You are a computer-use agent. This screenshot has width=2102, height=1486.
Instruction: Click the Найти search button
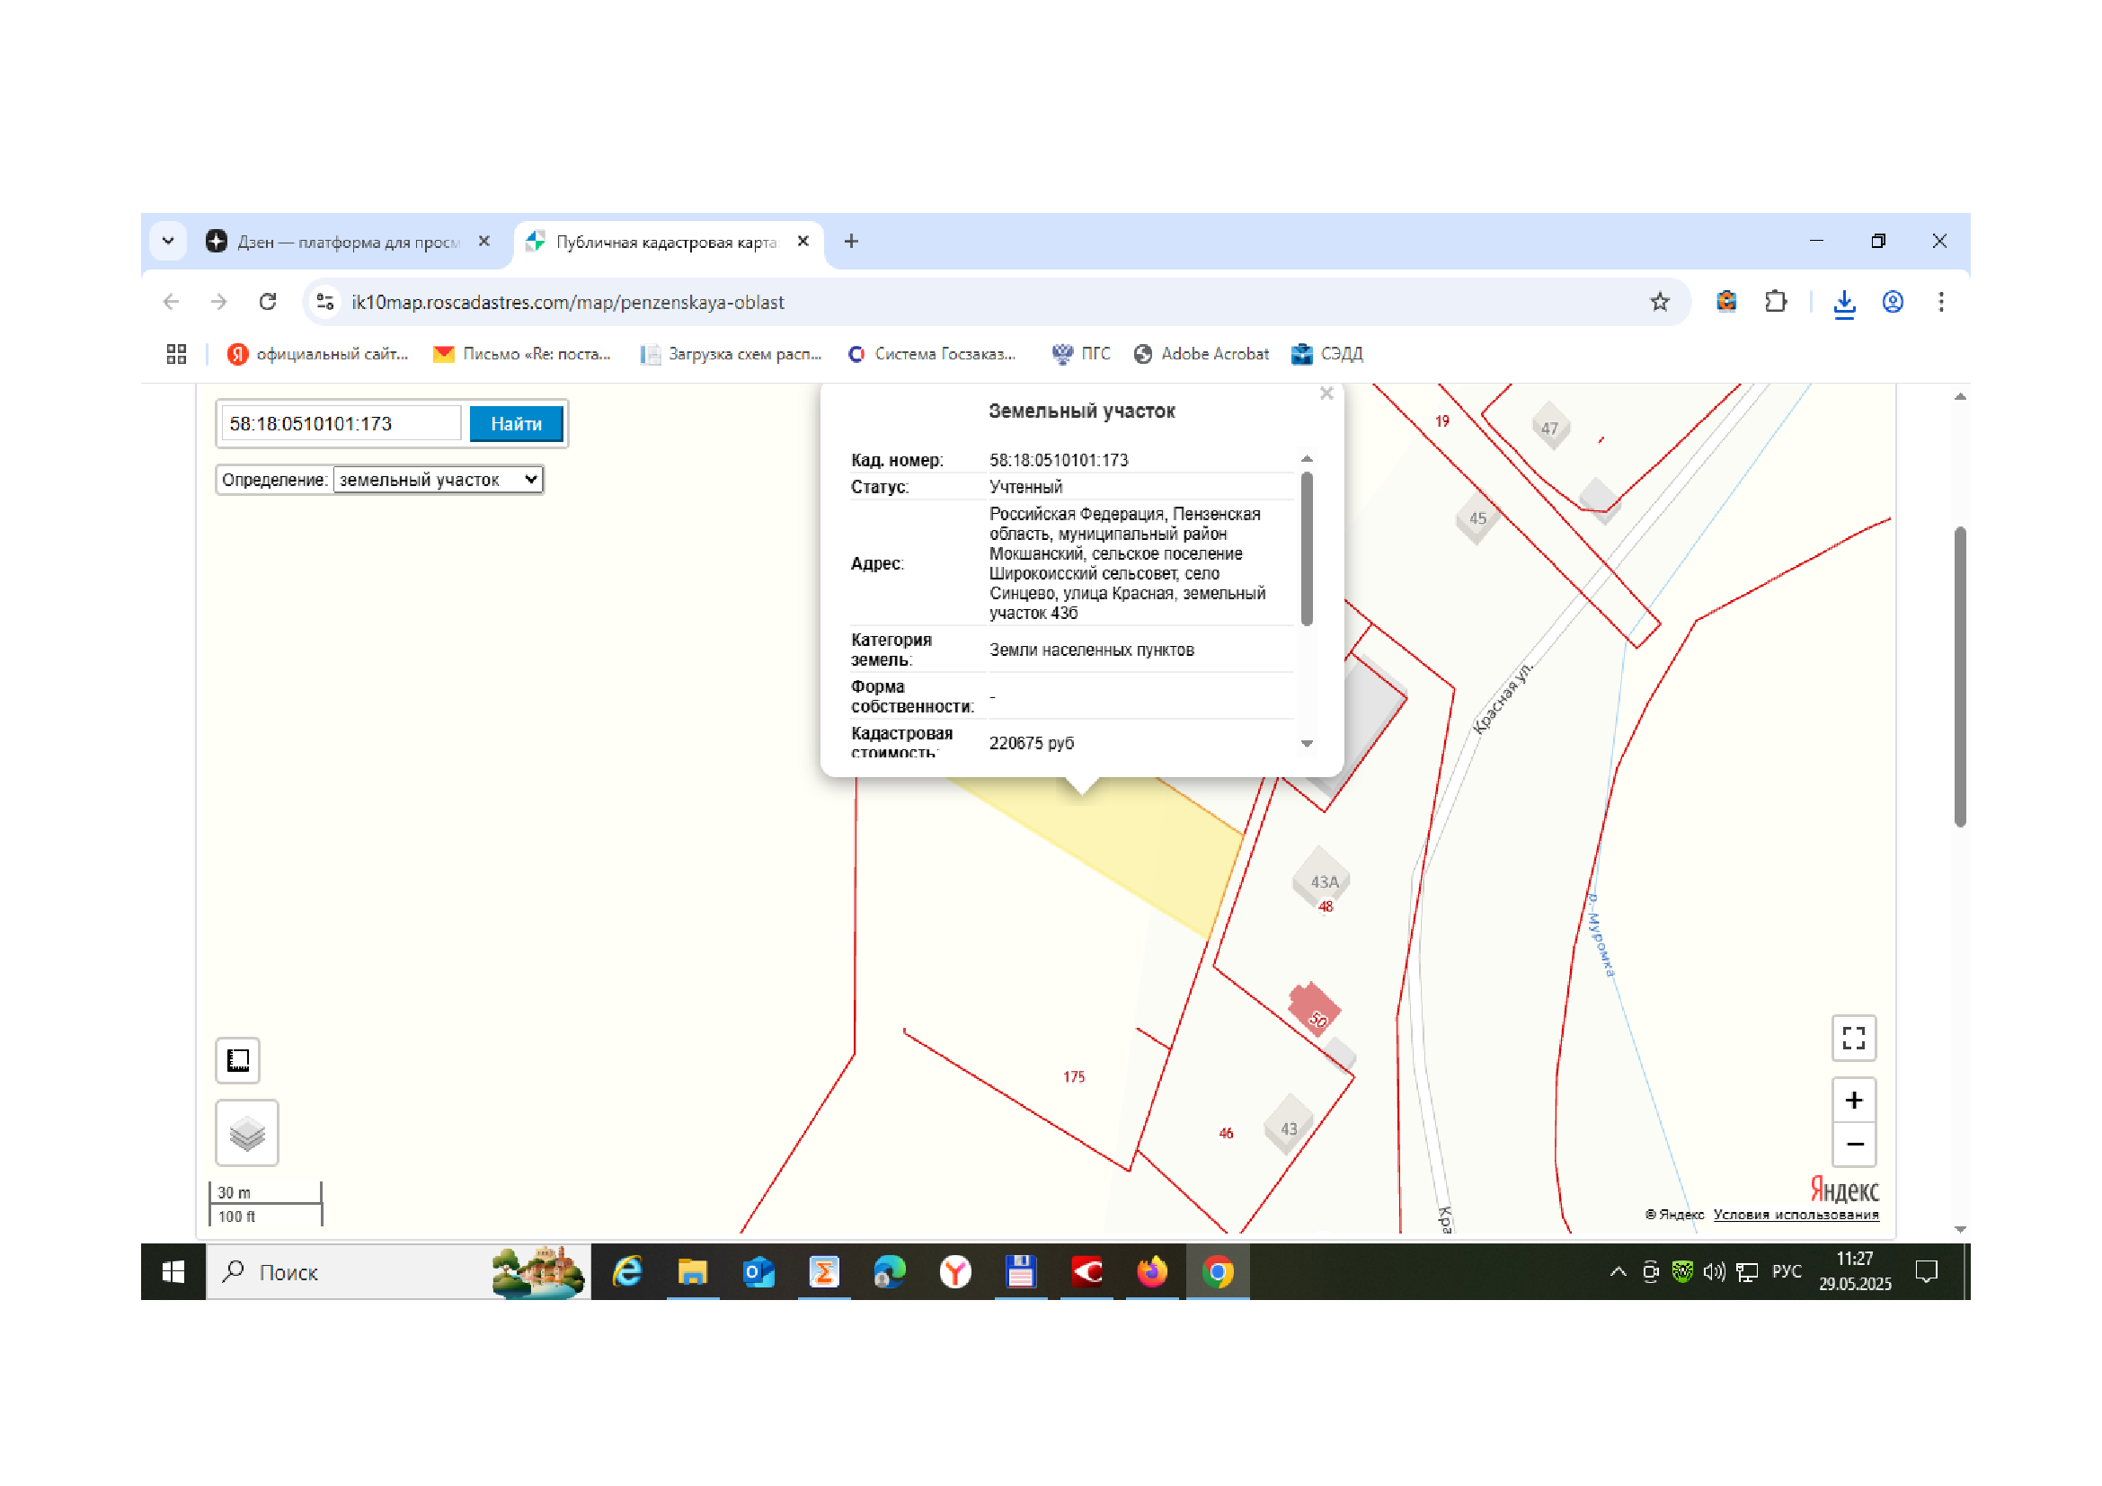click(x=517, y=424)
